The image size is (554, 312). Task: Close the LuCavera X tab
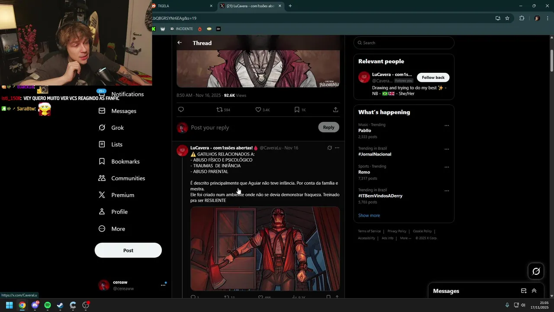click(280, 6)
